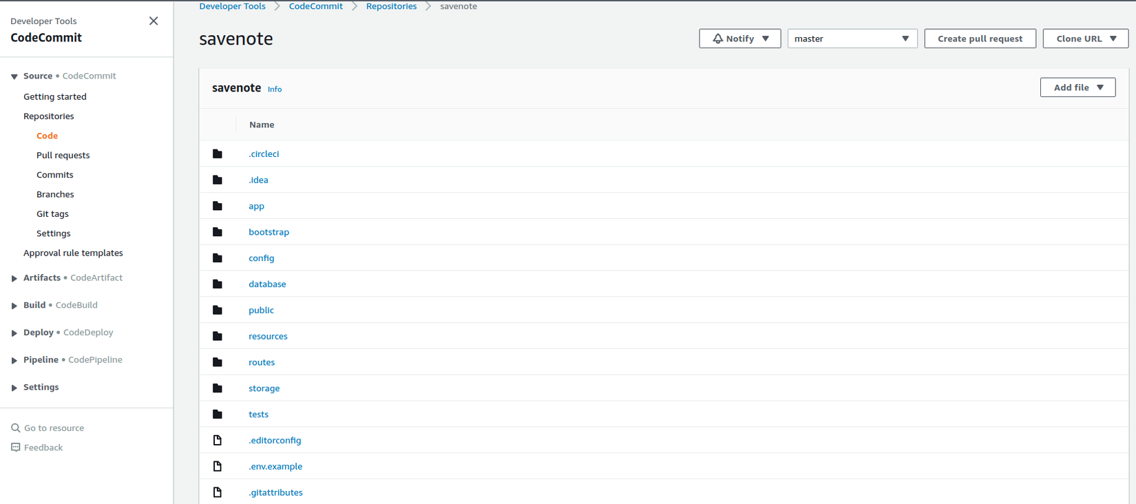
Task: Close the CodeCommit side navigation panel
Action: pyautogui.click(x=154, y=21)
